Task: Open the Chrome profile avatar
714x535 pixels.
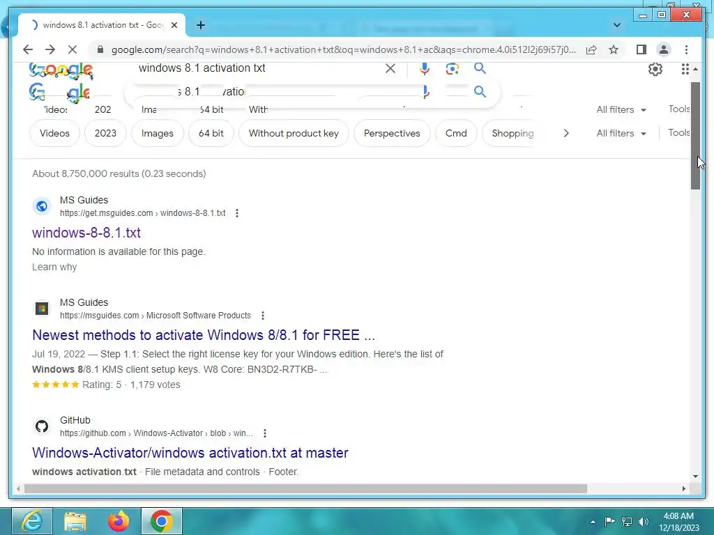Action: tap(664, 49)
